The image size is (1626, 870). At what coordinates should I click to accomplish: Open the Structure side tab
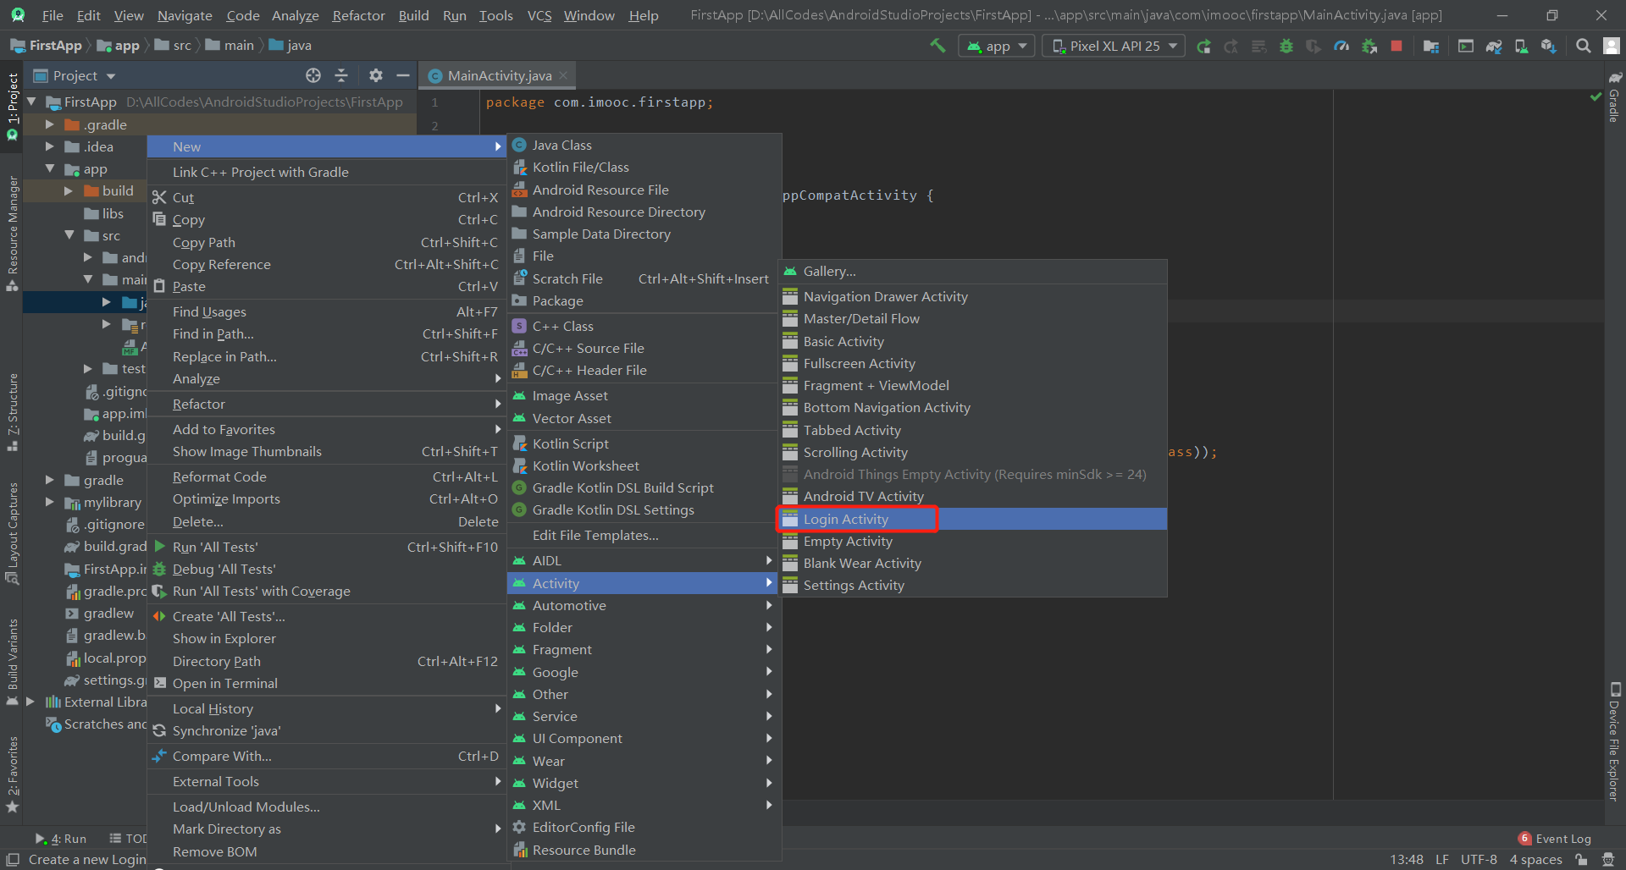tap(12, 411)
